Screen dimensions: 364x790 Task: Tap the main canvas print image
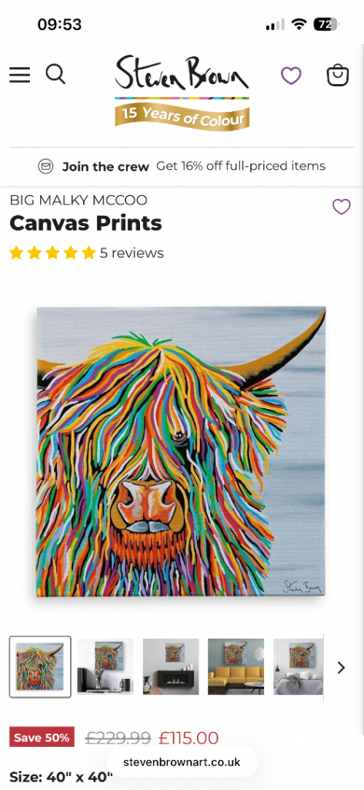(182, 451)
